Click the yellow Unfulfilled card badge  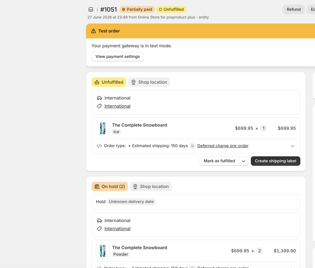pyautogui.click(x=109, y=82)
